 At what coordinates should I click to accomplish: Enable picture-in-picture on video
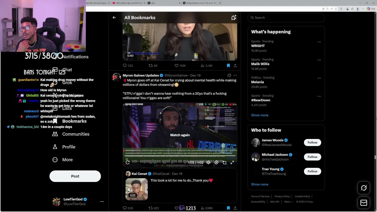[x=224, y=162]
